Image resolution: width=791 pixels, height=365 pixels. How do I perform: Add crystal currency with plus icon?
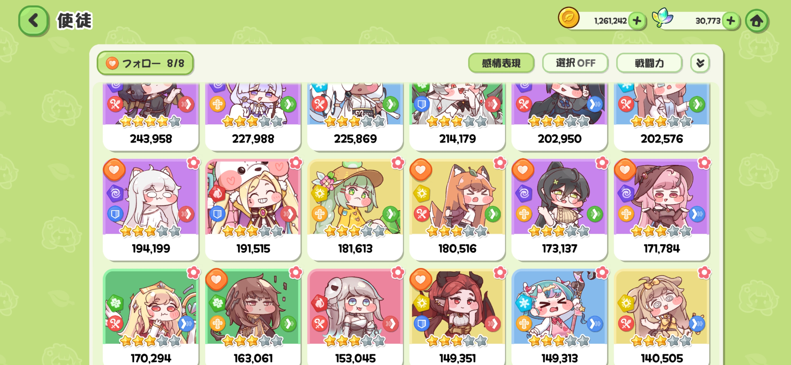pyautogui.click(x=730, y=21)
